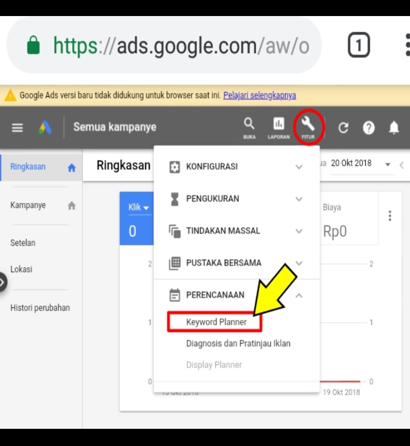
Task: Open Diagnosis dan Pratinjau Iklan
Action: (238, 343)
